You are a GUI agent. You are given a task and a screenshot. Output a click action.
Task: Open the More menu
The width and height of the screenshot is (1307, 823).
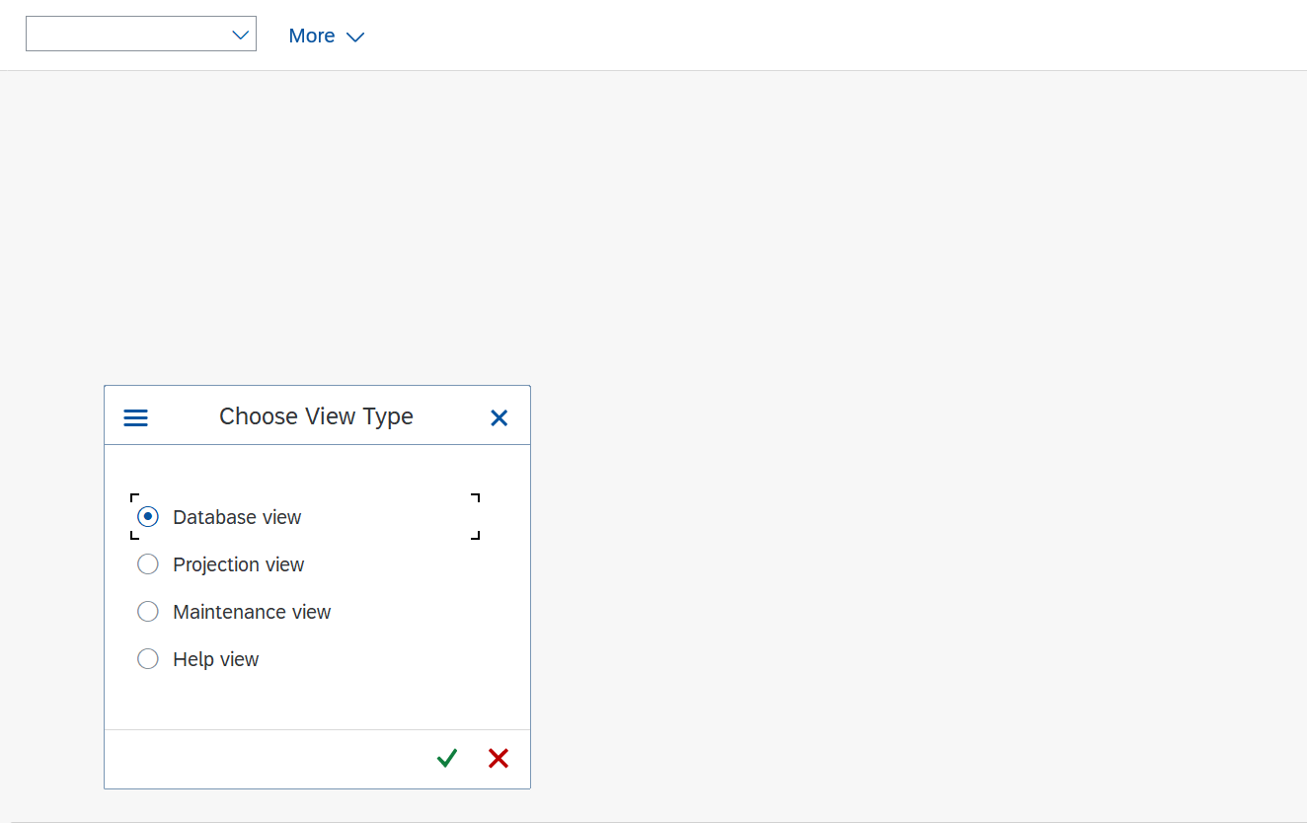[312, 36]
